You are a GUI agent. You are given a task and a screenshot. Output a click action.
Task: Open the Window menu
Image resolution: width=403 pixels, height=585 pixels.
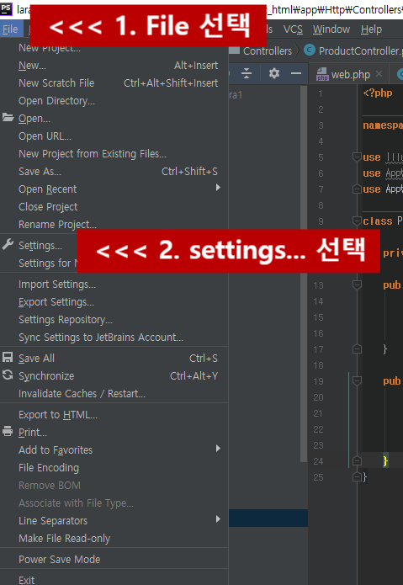(x=331, y=29)
